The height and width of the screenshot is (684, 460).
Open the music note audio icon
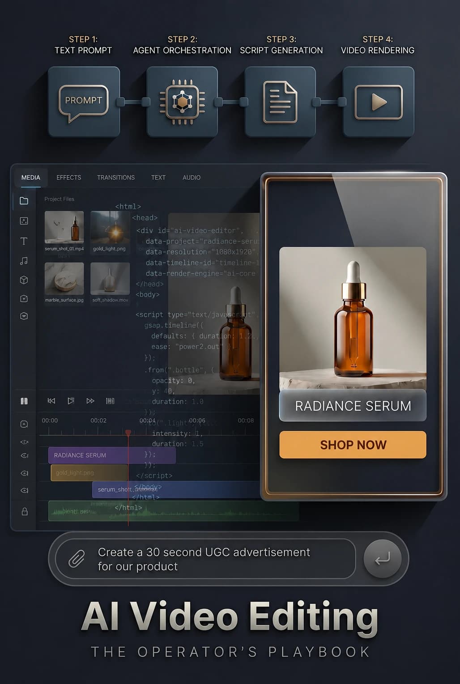coord(24,261)
